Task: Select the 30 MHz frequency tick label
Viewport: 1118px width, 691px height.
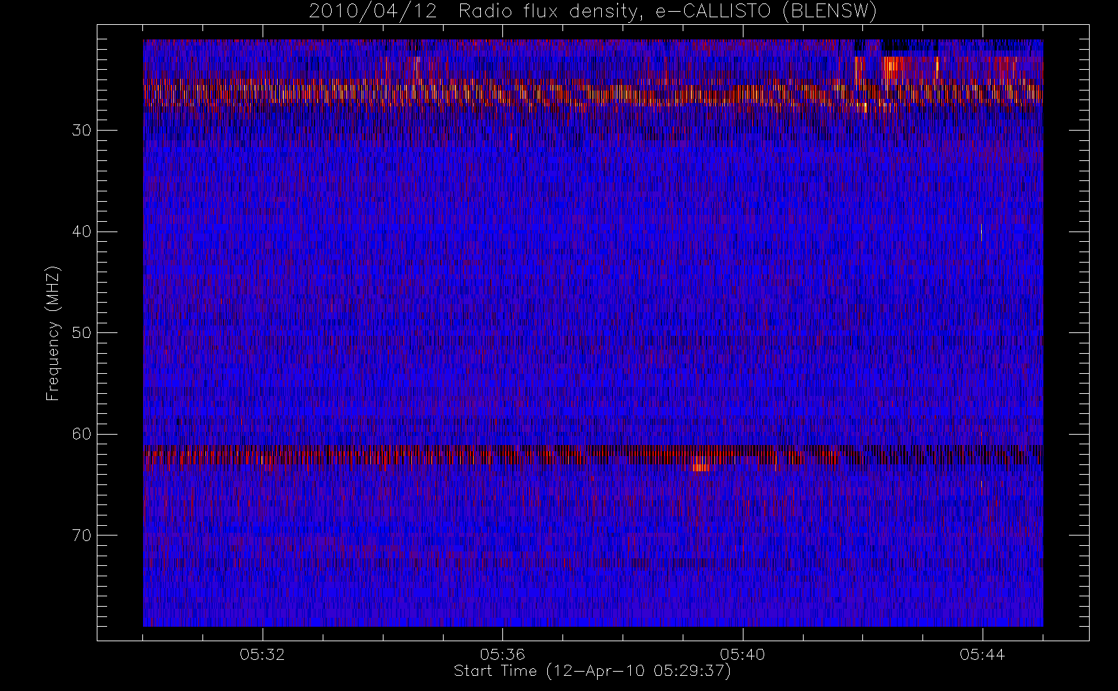Action: pos(82,131)
